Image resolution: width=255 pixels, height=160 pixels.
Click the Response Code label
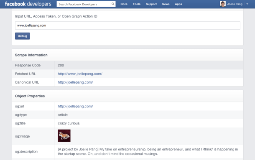[28, 65]
